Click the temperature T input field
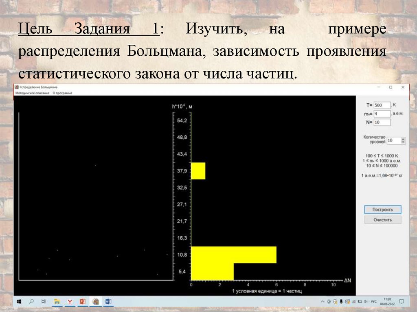The image size is (417, 312). tap(382, 105)
